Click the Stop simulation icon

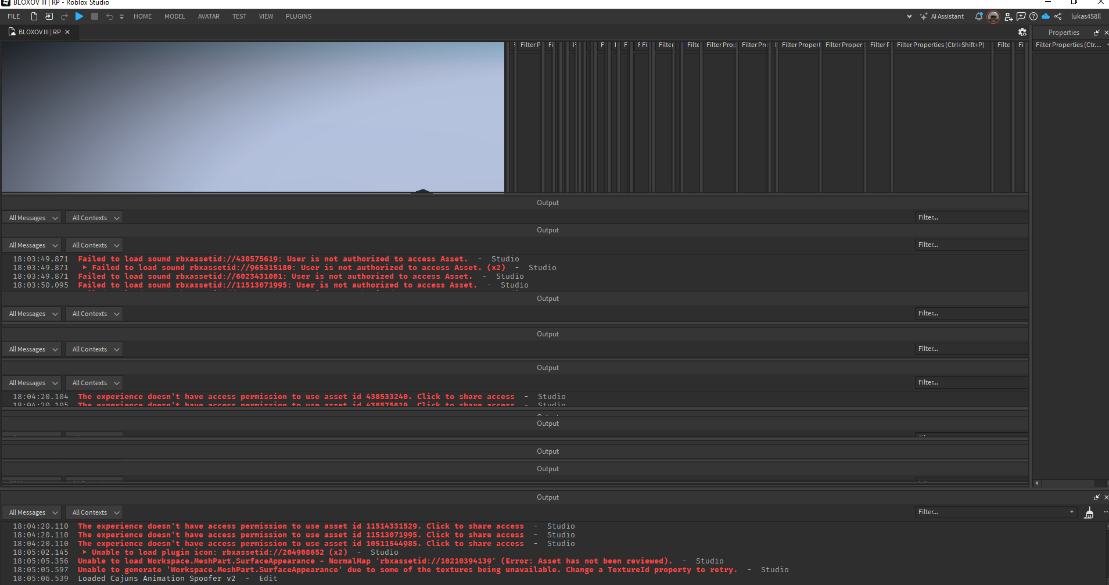pos(94,16)
